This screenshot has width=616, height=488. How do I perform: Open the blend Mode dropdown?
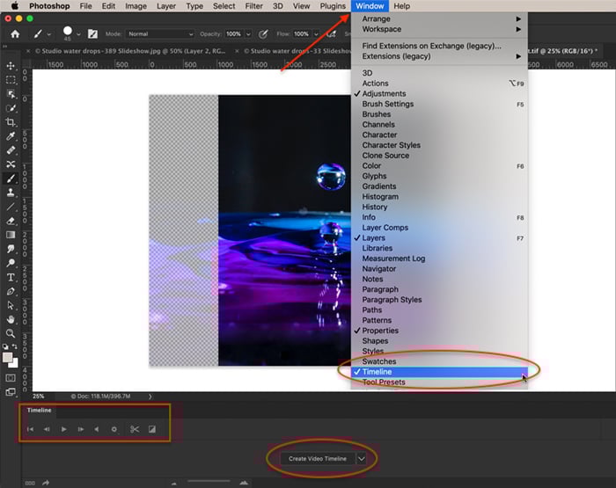pyautogui.click(x=160, y=34)
